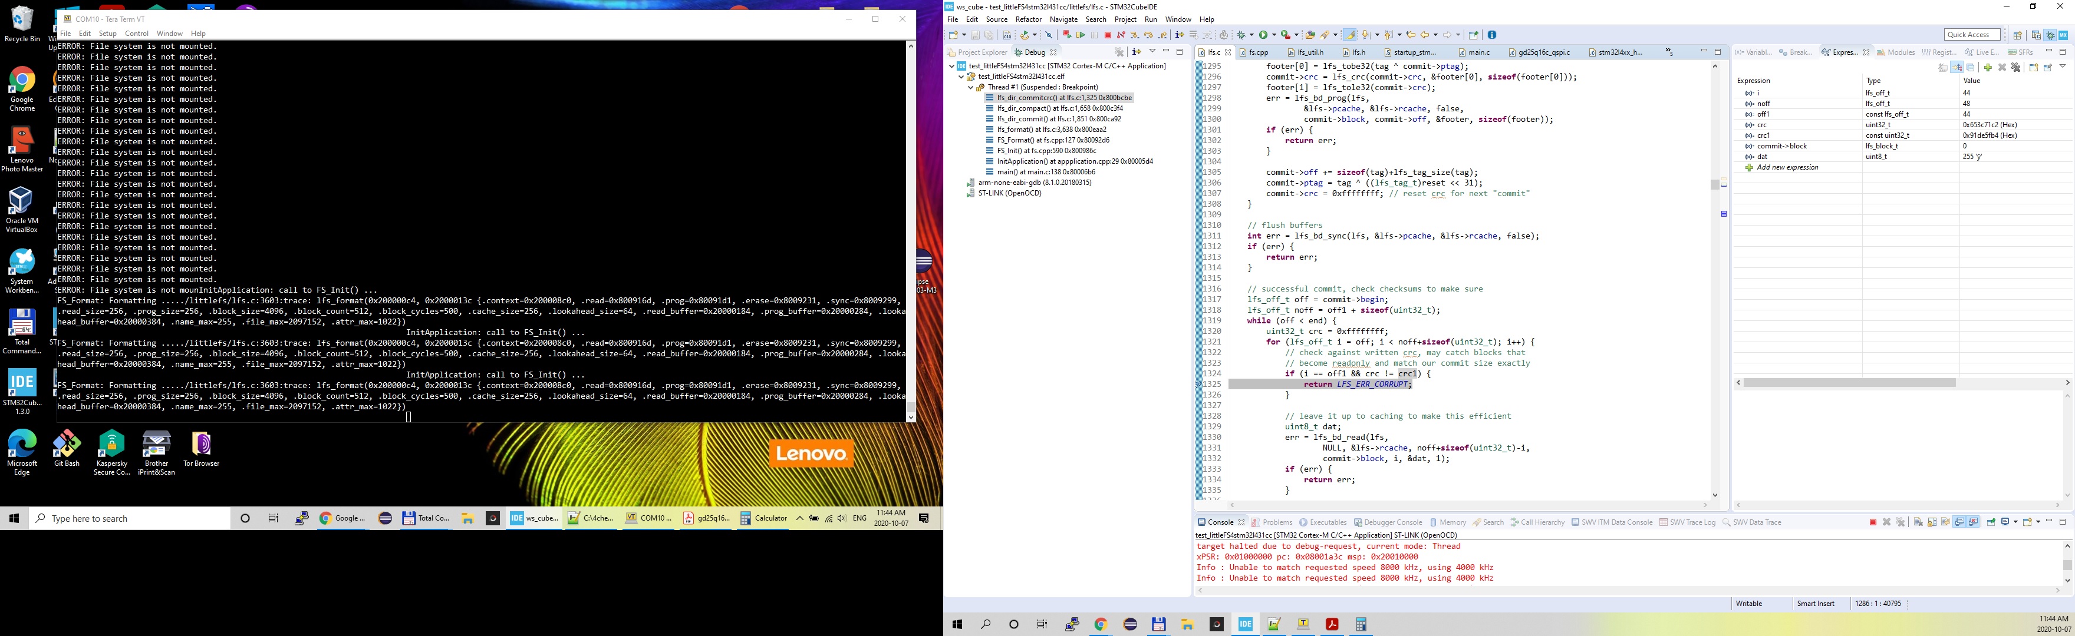Open the Project menu
This screenshot has height=636, width=2075.
1125,18
